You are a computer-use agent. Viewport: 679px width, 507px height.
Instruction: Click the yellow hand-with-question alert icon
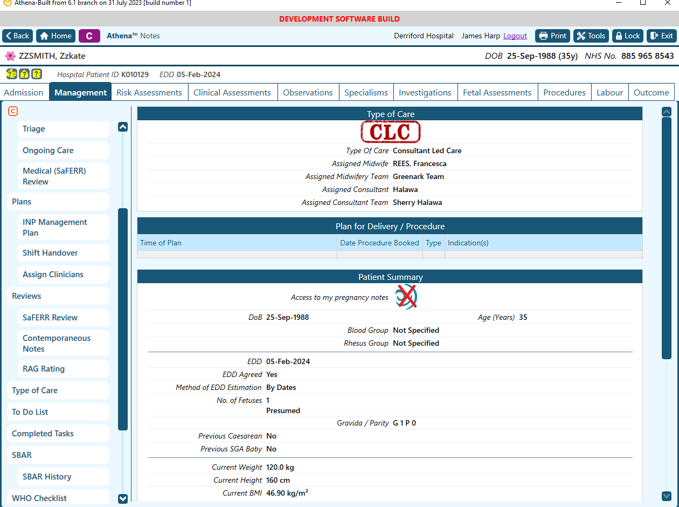pos(11,74)
